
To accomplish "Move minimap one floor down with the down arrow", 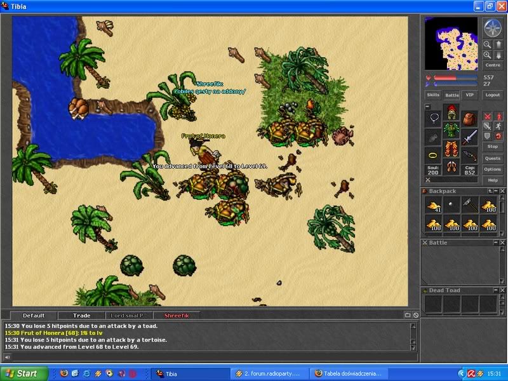I will (x=498, y=55).
